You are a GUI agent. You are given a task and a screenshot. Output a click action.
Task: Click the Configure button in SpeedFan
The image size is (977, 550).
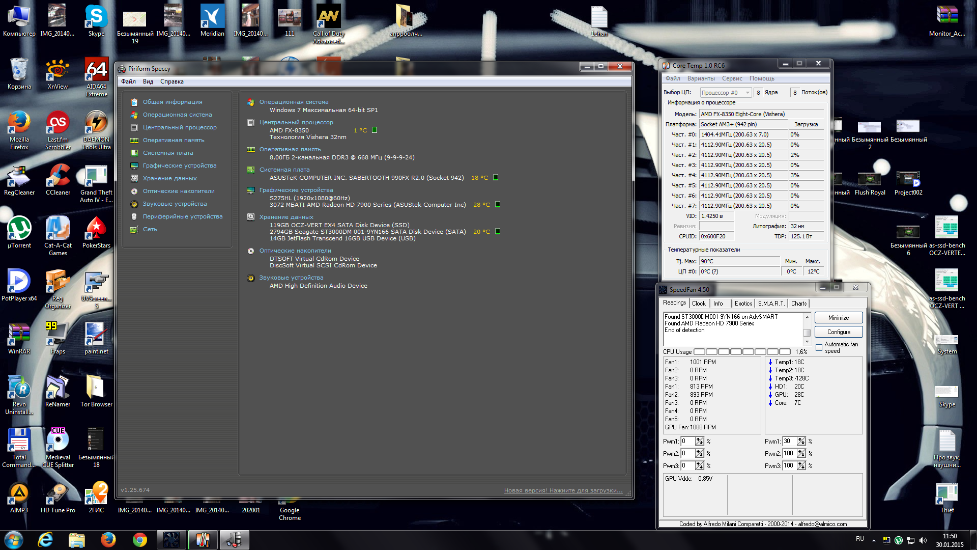[838, 332]
